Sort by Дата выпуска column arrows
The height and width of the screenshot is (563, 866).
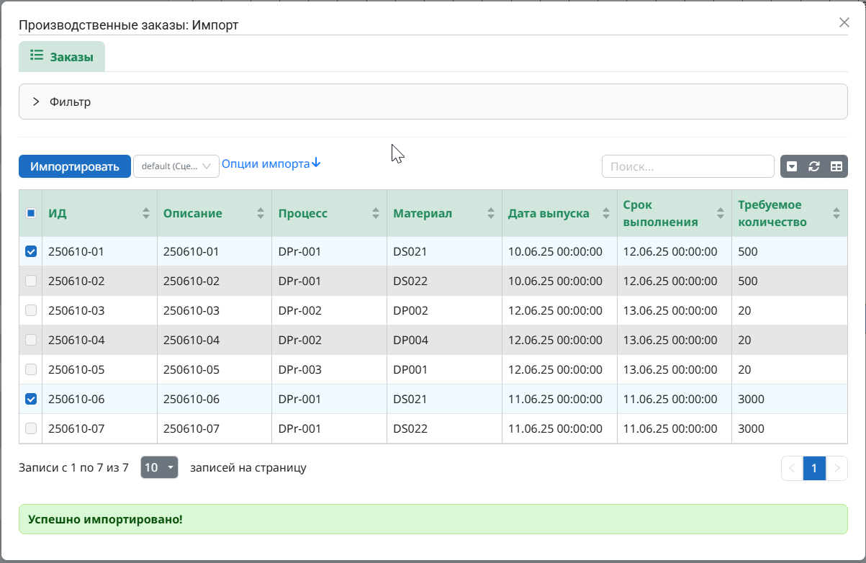click(605, 213)
